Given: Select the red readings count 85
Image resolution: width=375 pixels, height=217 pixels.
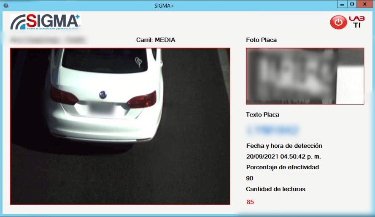Looking at the screenshot, I should (x=250, y=202).
